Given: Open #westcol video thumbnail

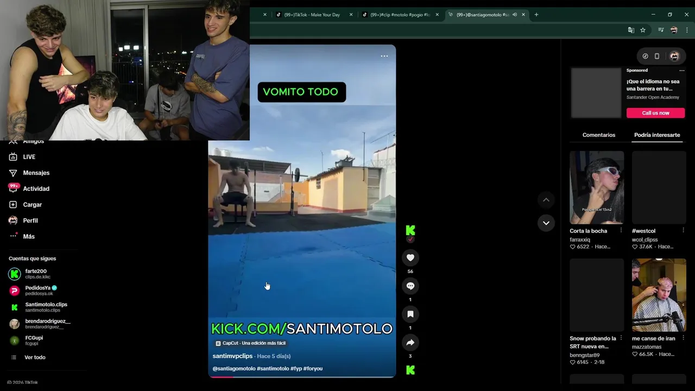Looking at the screenshot, I should pos(659,187).
